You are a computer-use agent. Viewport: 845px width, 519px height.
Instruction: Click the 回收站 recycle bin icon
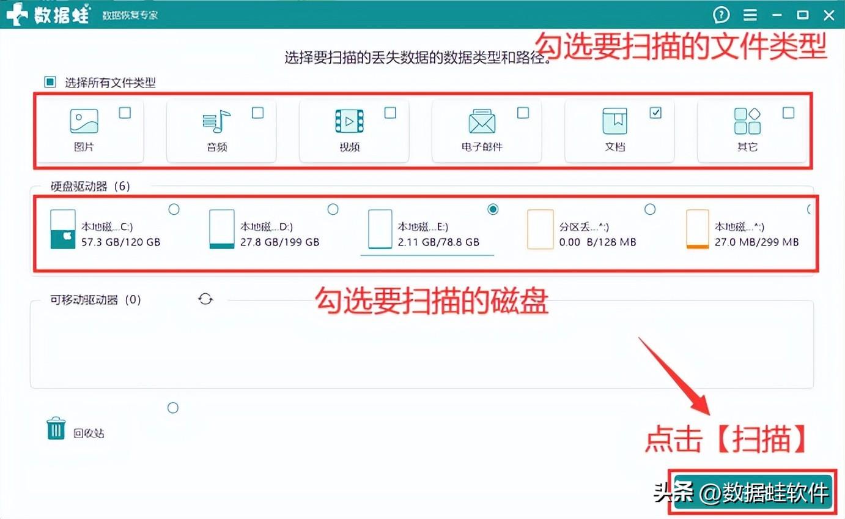pyautogui.click(x=56, y=429)
